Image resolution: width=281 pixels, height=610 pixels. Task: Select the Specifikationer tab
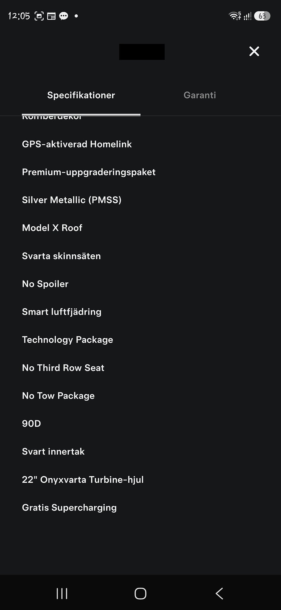(x=81, y=95)
